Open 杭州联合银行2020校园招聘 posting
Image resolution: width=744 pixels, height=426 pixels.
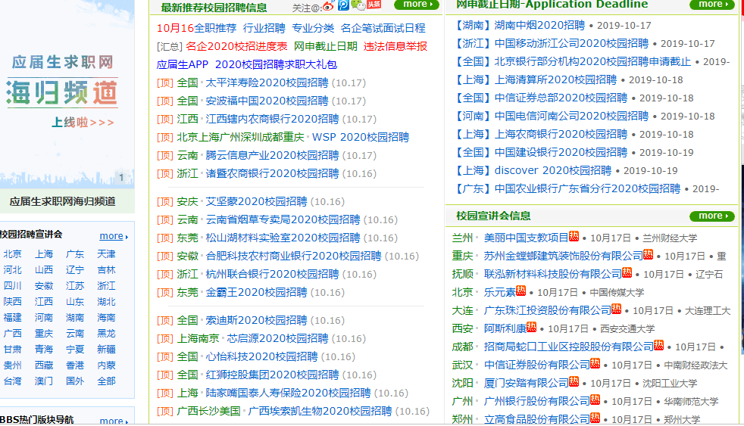point(272,275)
